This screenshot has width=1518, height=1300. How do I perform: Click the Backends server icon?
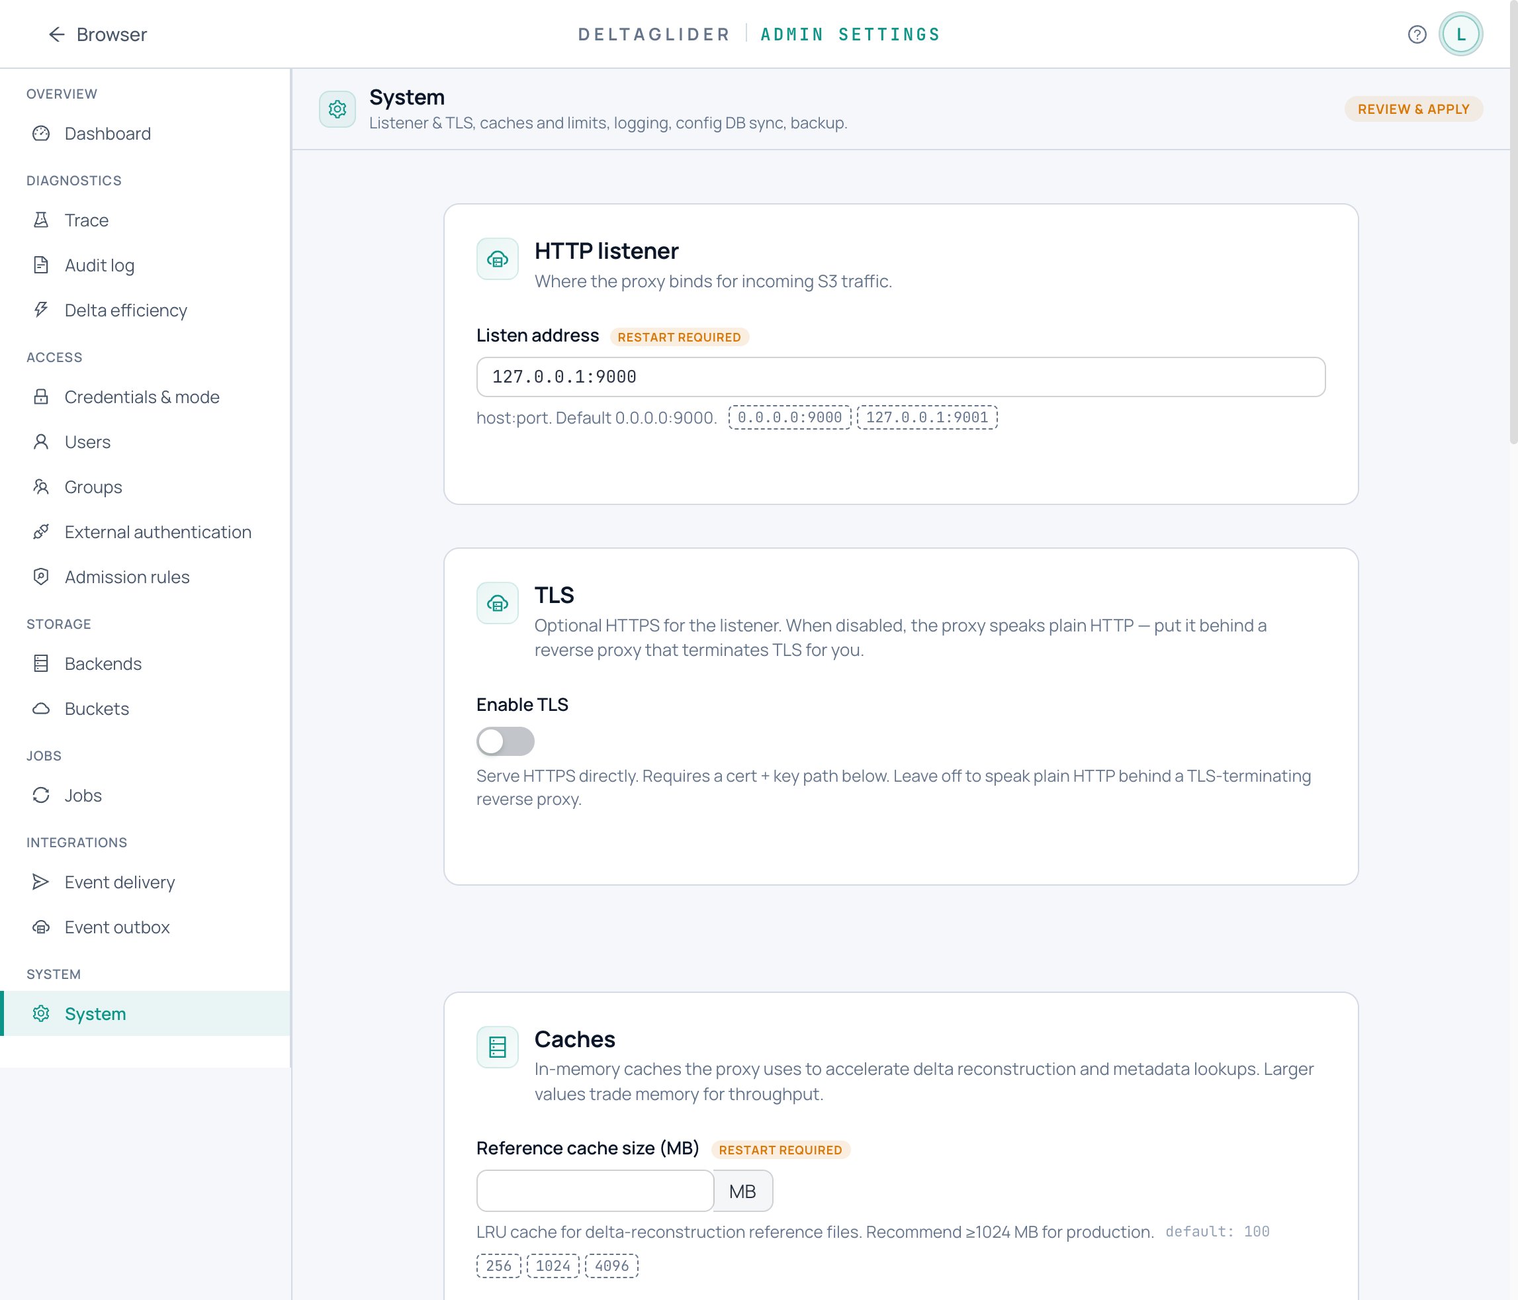[41, 663]
